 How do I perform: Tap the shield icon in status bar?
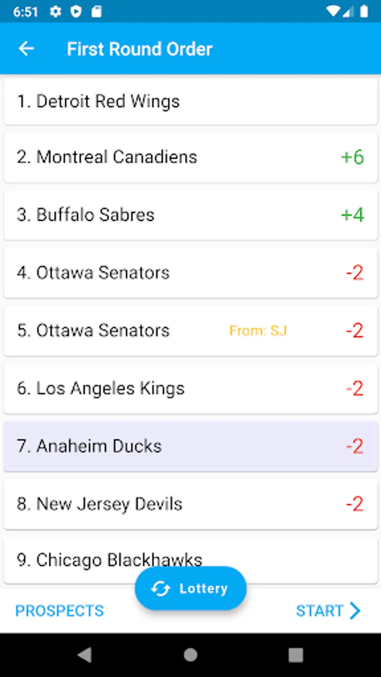pos(76,11)
